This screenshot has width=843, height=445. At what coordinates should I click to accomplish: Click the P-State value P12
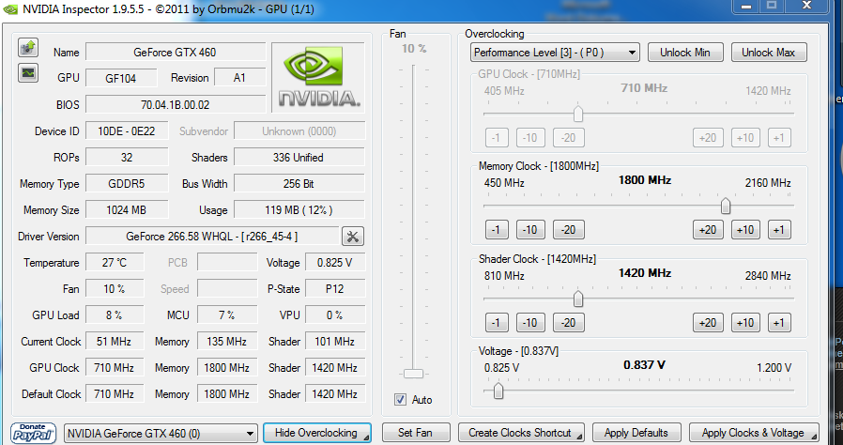point(335,288)
